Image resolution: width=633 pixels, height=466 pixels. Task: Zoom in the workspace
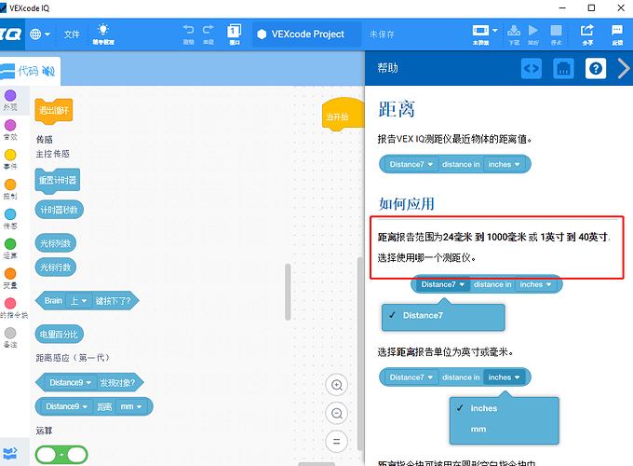(337, 385)
